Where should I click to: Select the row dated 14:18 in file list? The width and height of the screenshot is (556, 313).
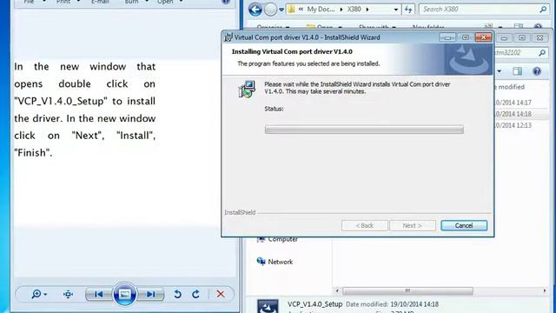click(521, 114)
